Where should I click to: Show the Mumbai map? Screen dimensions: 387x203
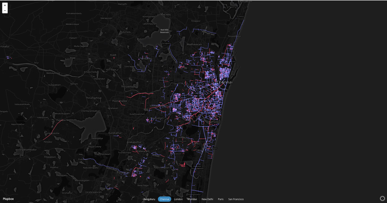tap(192, 199)
